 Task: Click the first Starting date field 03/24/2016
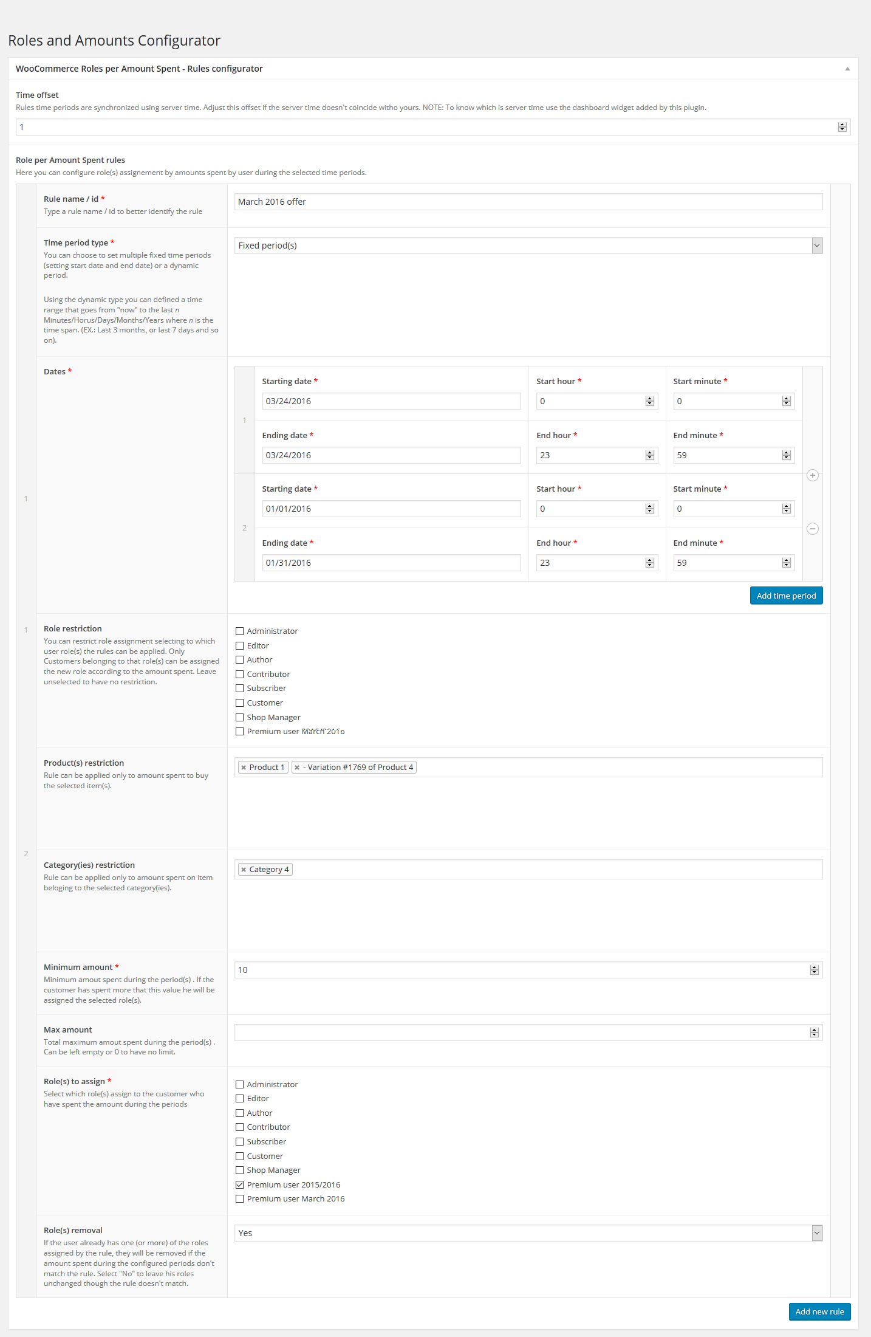(x=391, y=401)
